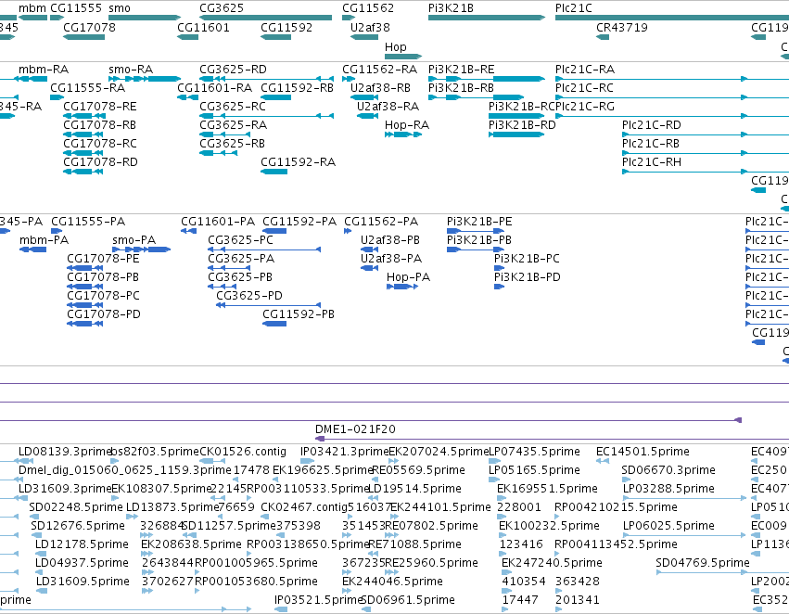Click EST label EC14501.5prime
The image size is (789, 614).
pyautogui.click(x=643, y=452)
